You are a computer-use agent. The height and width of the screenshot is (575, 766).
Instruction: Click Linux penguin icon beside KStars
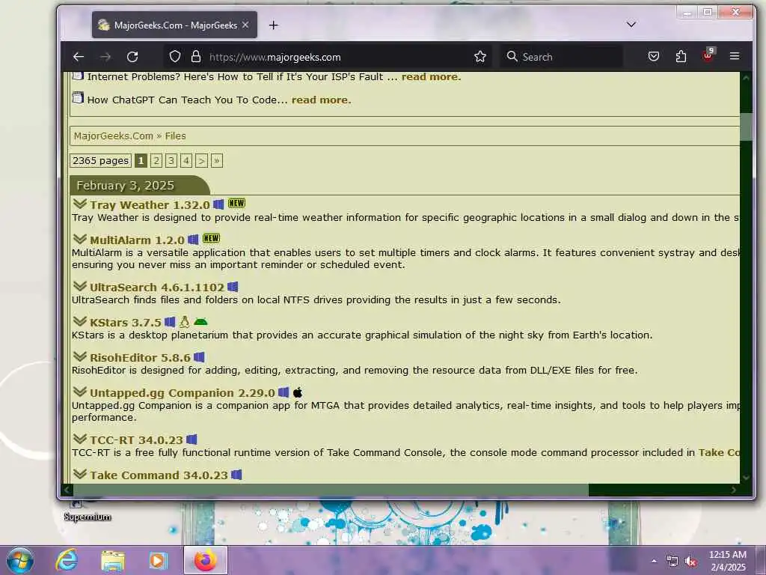tap(185, 321)
